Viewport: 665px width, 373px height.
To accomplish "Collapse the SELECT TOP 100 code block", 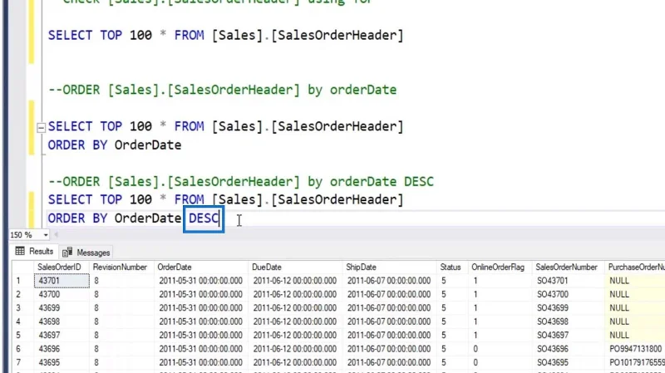I will click(x=41, y=127).
